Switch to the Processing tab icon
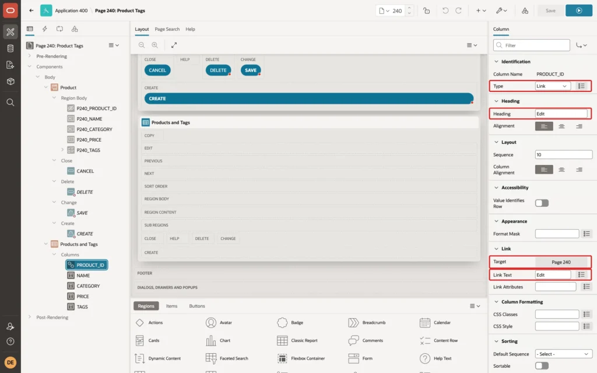The image size is (597, 373). [x=59, y=29]
